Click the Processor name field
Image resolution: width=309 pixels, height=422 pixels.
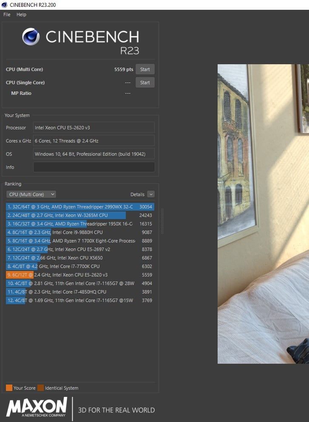pos(94,128)
